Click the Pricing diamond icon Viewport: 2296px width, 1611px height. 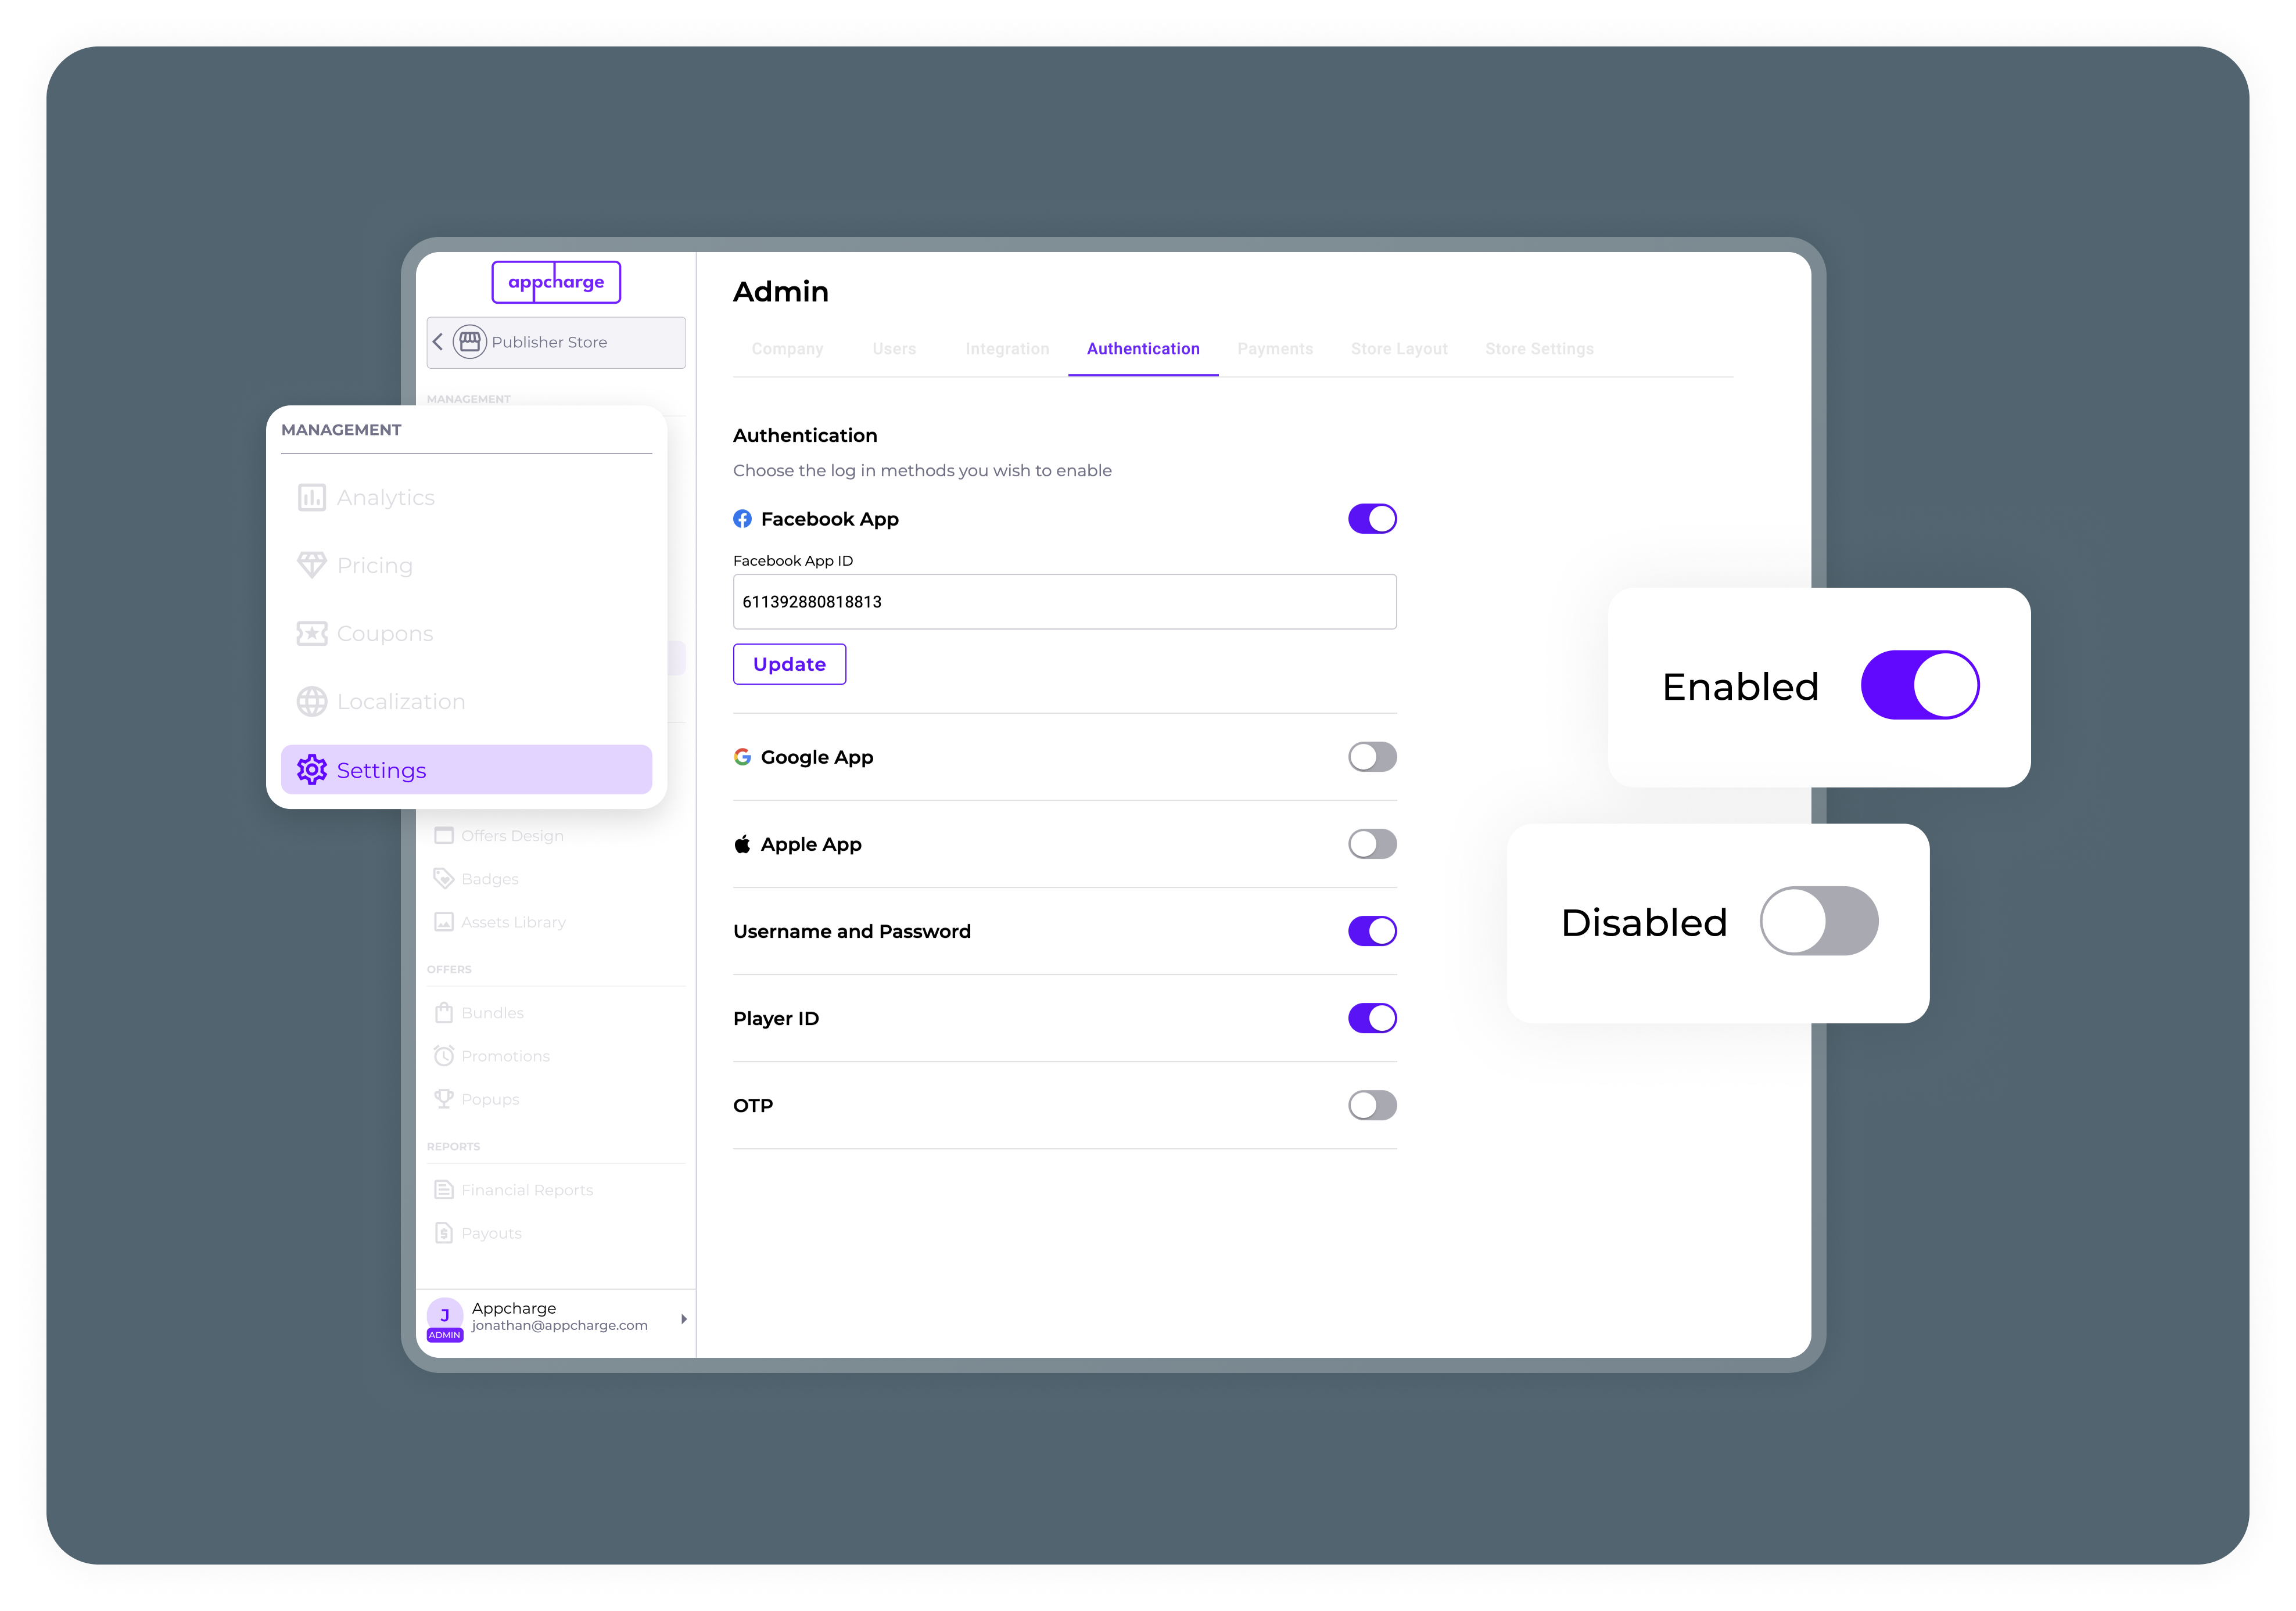click(x=311, y=566)
